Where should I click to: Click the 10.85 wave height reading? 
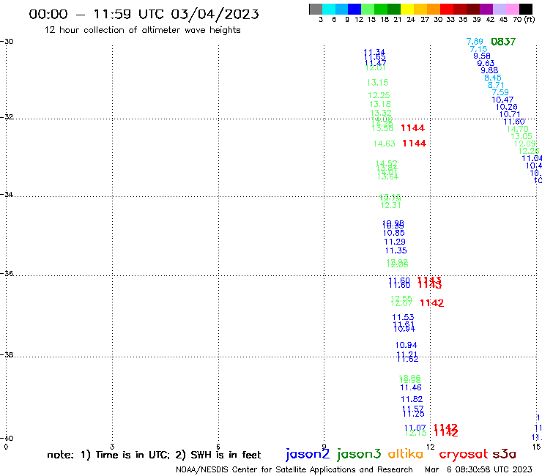394,233
